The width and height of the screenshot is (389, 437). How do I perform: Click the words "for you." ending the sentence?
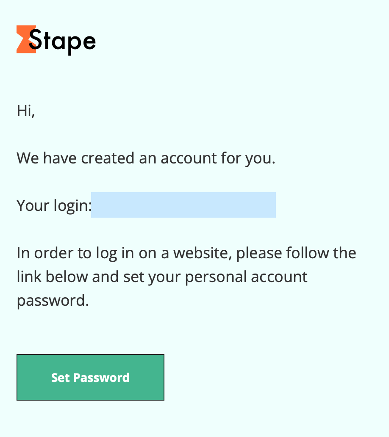(248, 158)
